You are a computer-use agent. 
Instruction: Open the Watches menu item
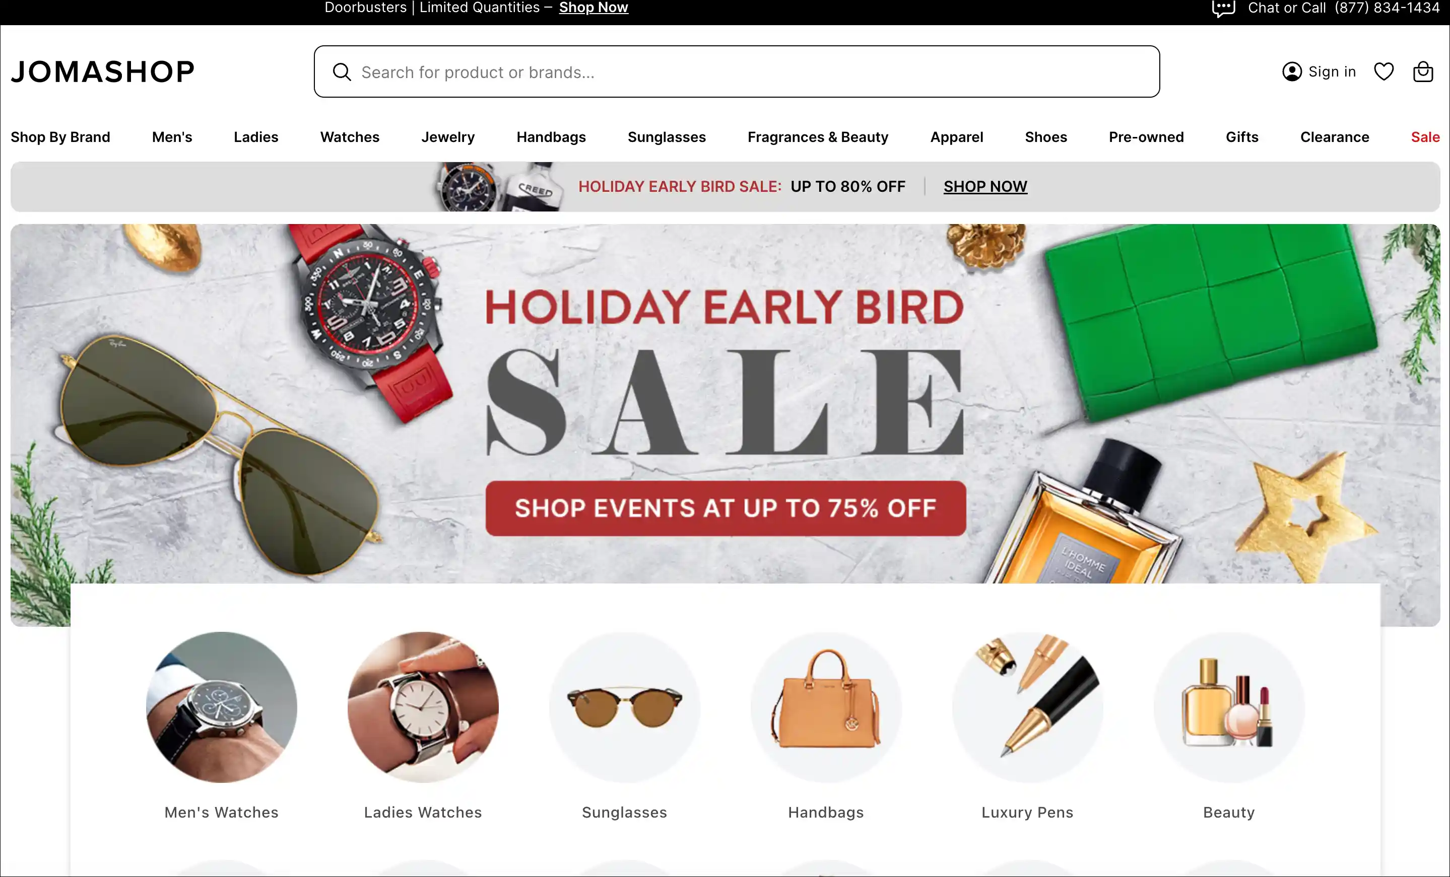coord(350,137)
